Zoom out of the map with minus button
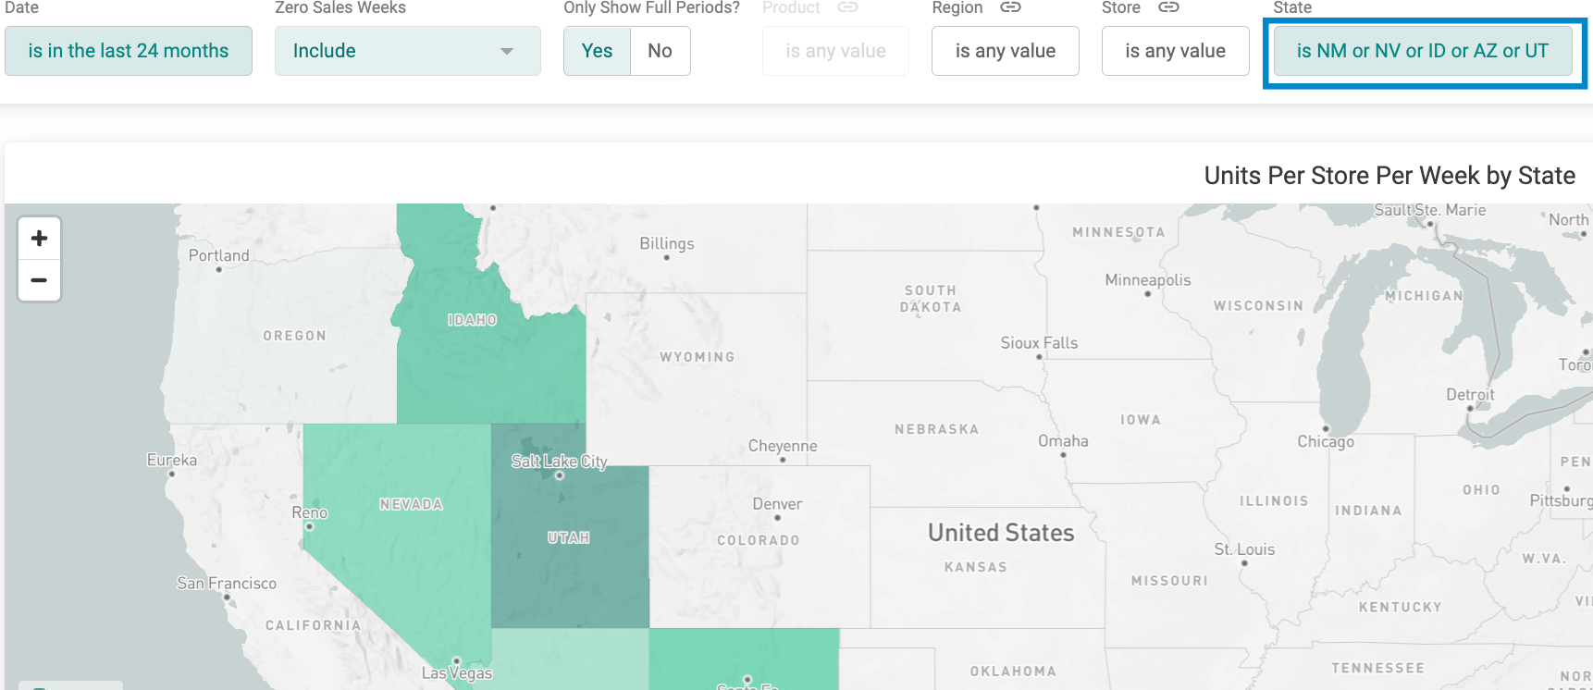The image size is (1593, 690). (x=39, y=280)
